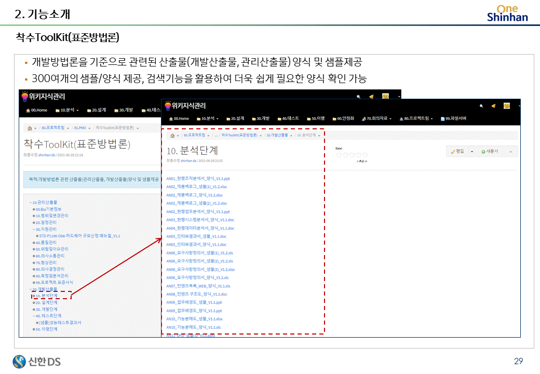This screenshot has width=540, height=374.
Task: Open 20.일정관리 tree item
Action: click(x=46, y=223)
